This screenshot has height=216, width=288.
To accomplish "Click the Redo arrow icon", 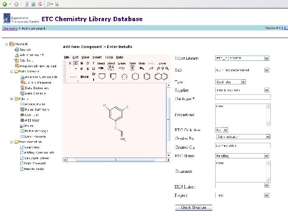I will (x=151, y=68).
